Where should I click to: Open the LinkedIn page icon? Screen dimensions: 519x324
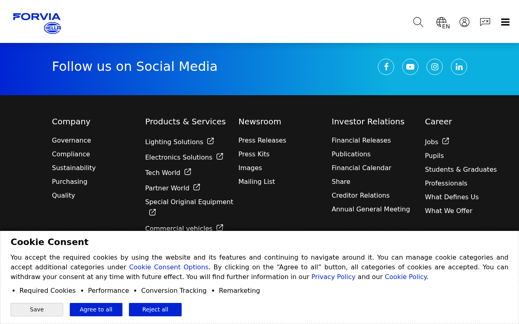point(459,67)
